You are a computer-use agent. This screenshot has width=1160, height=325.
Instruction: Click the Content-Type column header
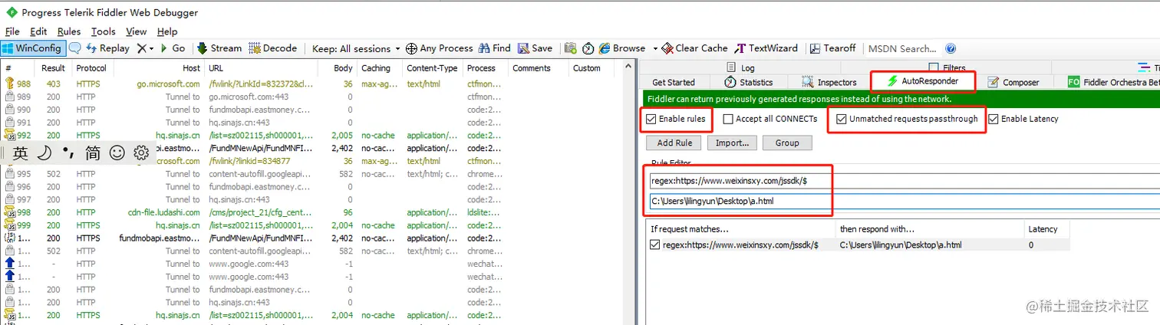point(432,68)
